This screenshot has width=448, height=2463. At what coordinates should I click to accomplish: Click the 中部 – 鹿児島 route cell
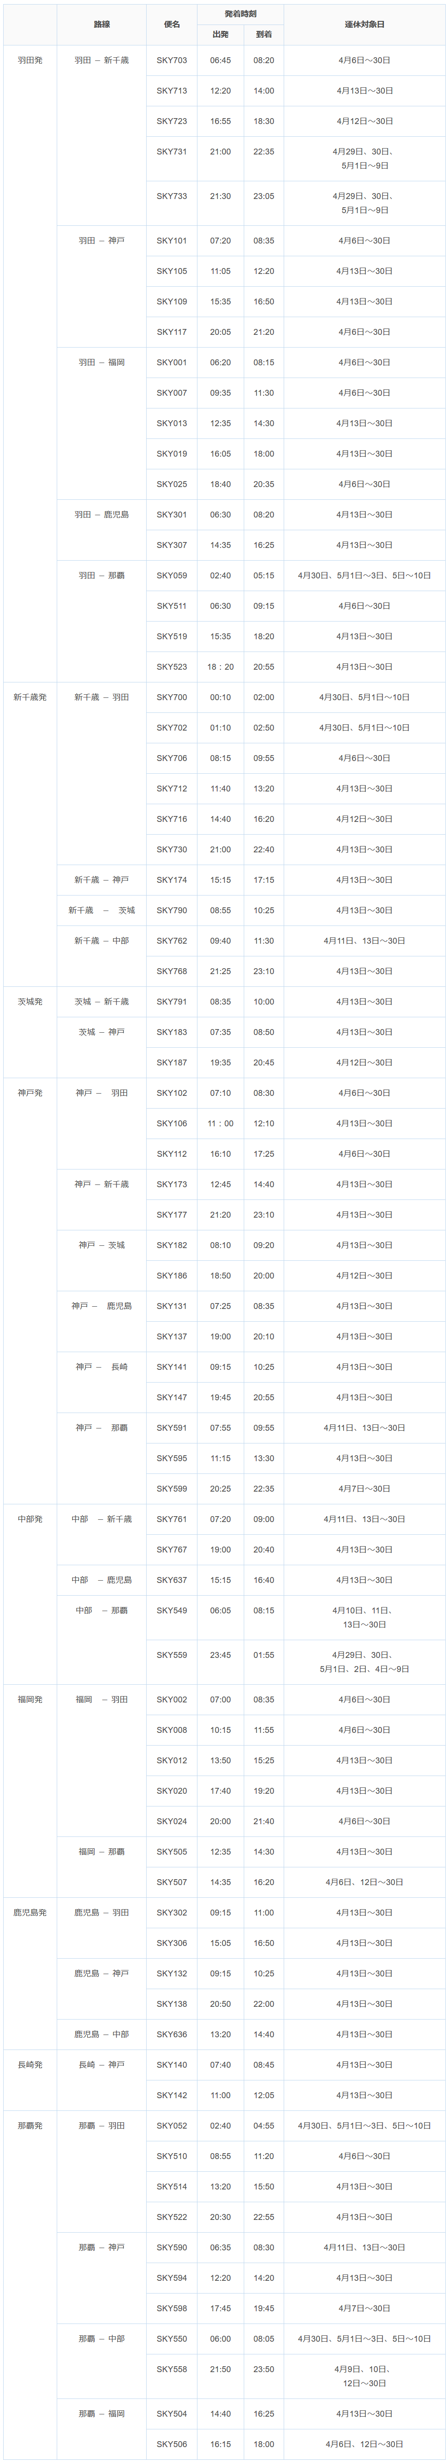coord(101,1580)
